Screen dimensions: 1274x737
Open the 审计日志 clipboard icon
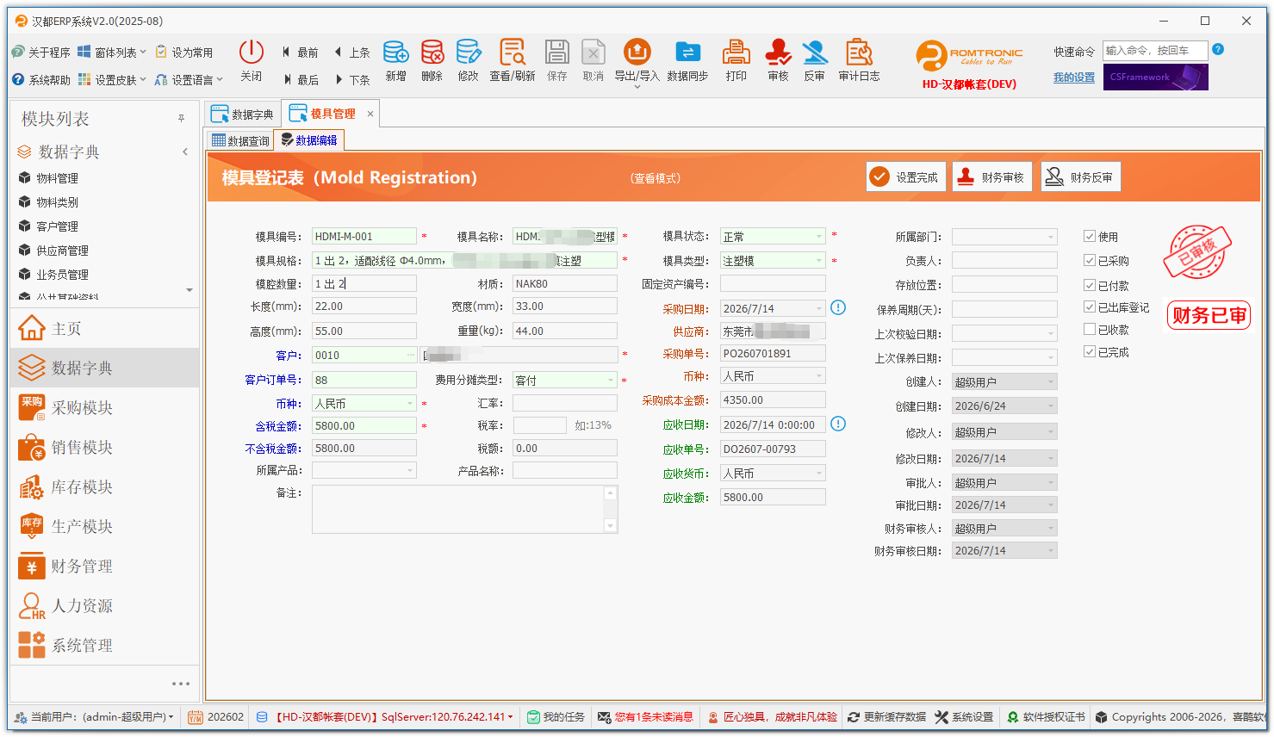[x=859, y=53]
